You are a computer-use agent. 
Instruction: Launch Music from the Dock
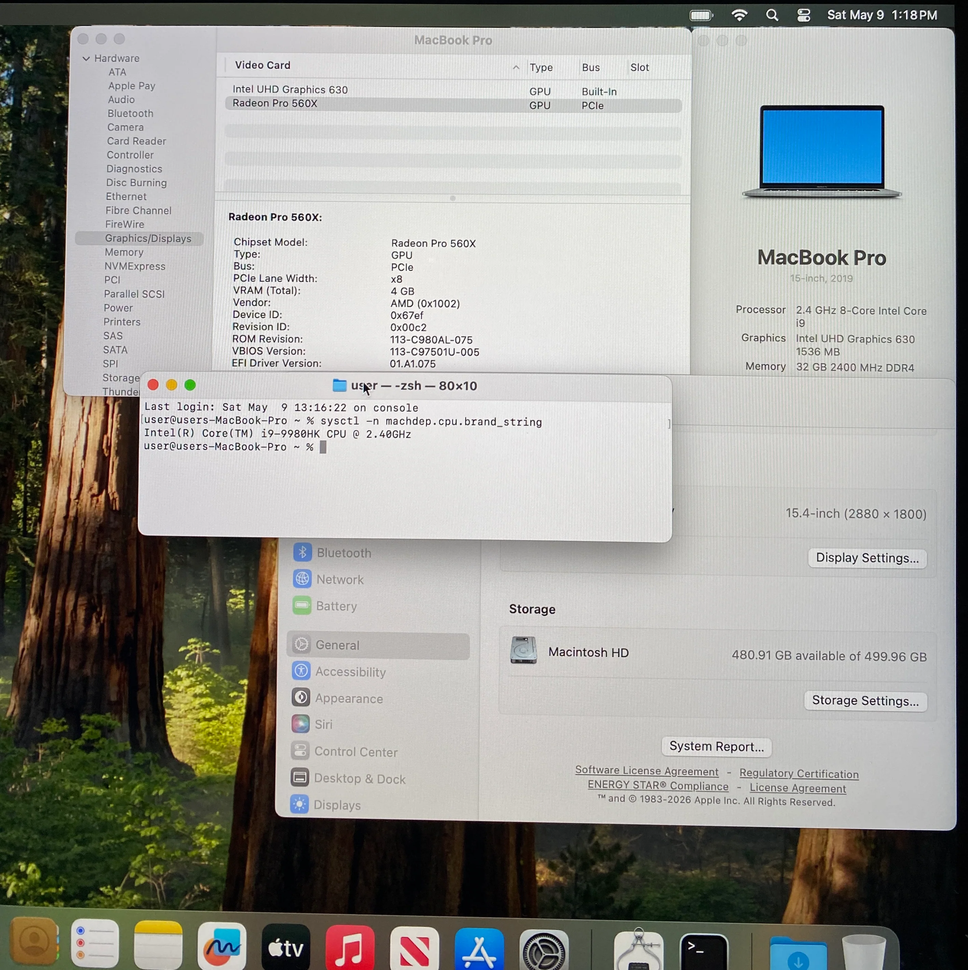350,948
